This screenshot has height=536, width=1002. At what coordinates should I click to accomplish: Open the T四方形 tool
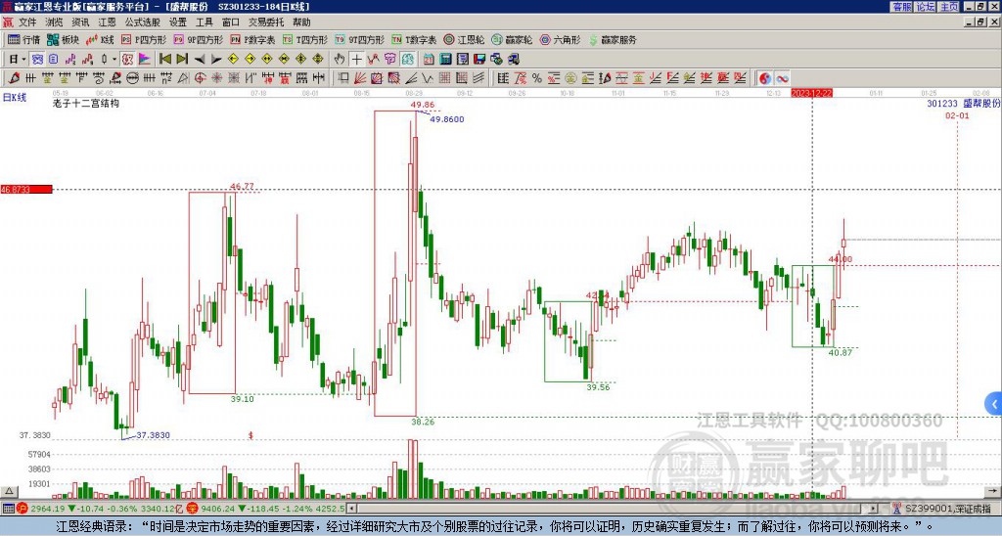(305, 39)
